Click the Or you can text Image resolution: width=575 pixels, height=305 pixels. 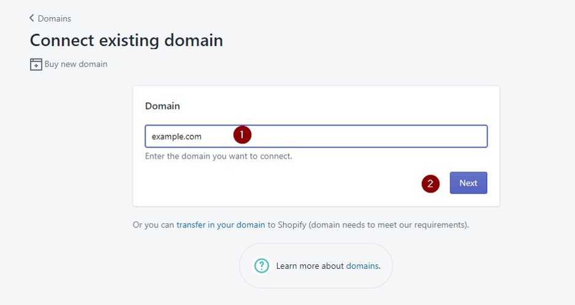(154, 224)
